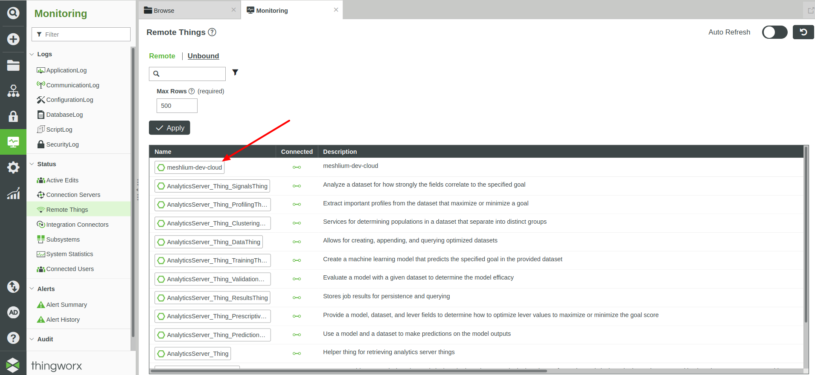Close the Browse tab

(x=233, y=10)
